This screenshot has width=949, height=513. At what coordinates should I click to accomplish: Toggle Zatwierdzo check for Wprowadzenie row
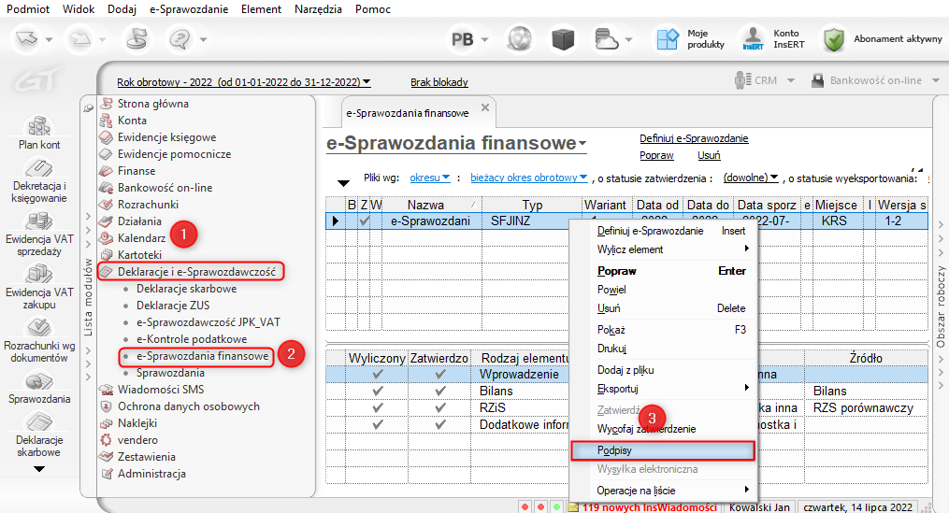(x=440, y=375)
